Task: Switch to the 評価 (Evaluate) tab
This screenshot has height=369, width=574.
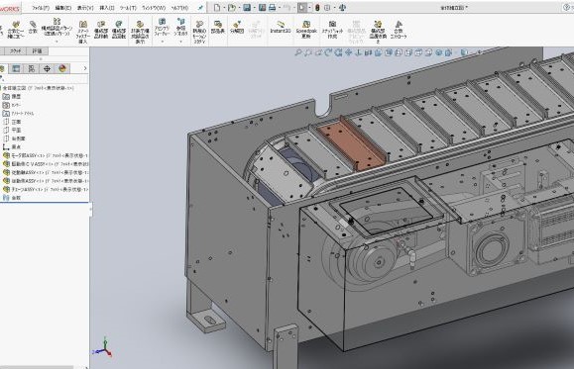Action: [38, 51]
